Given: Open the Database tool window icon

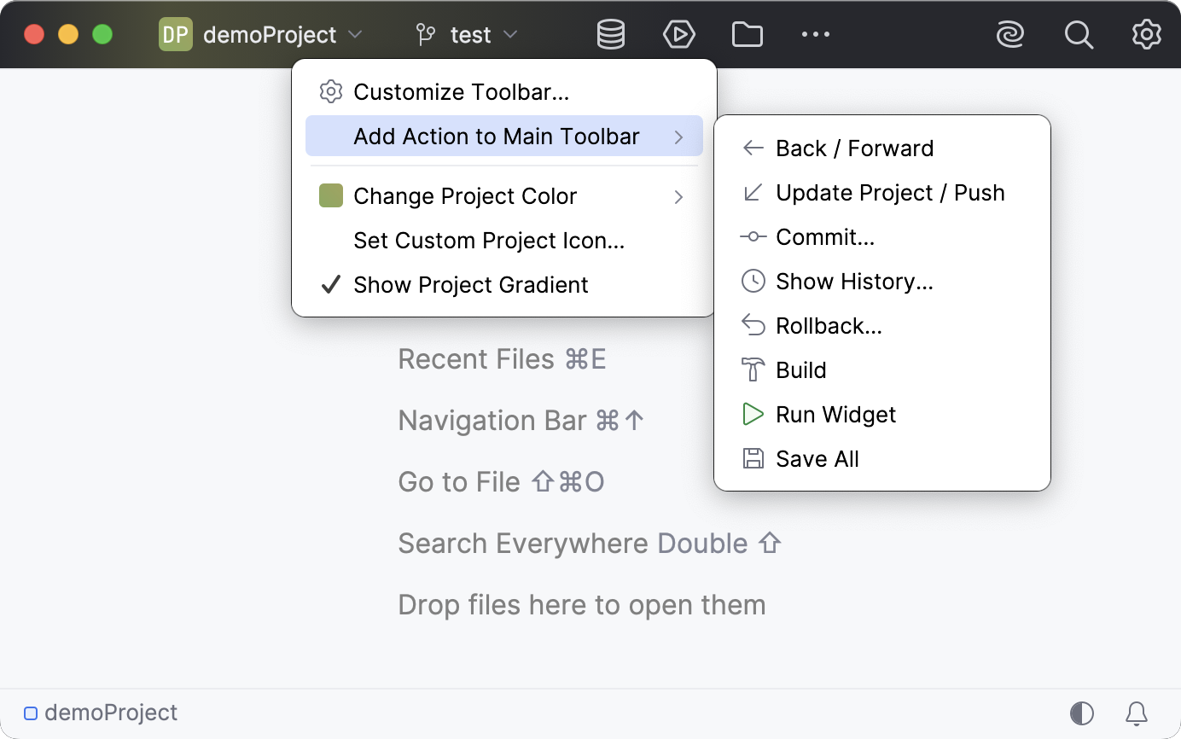Looking at the screenshot, I should click(611, 34).
